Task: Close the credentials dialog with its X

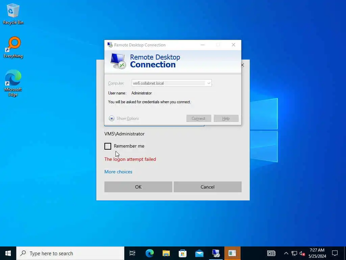Action: point(243,65)
